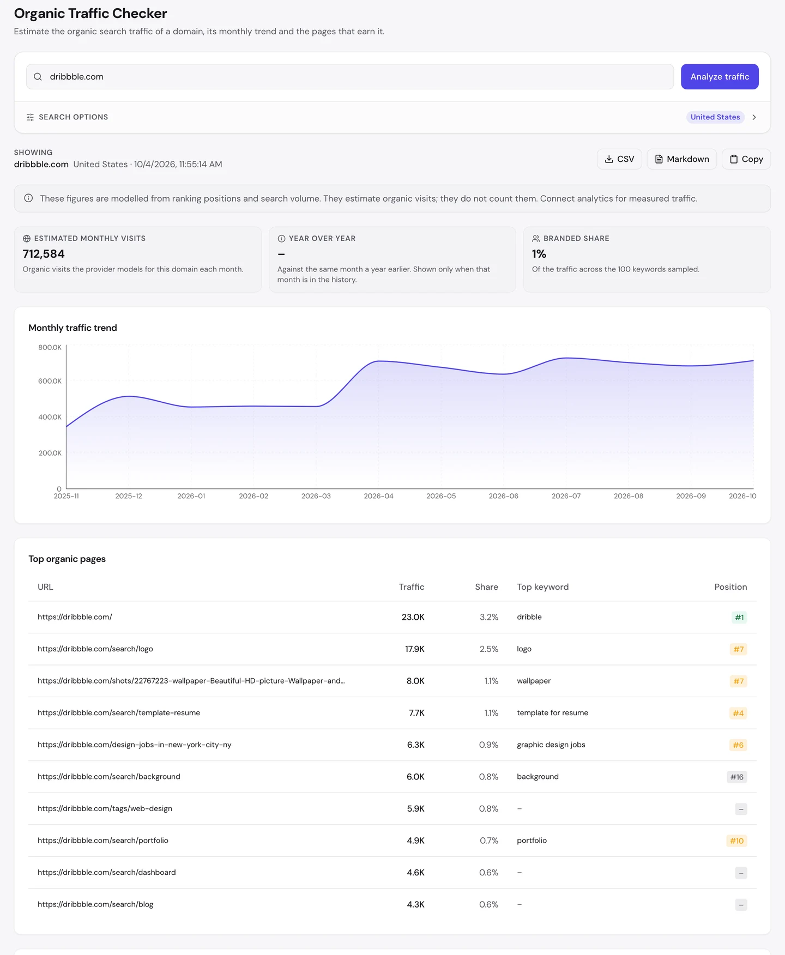Click the search magnifier icon in domain field
The image size is (785, 955).
click(38, 77)
